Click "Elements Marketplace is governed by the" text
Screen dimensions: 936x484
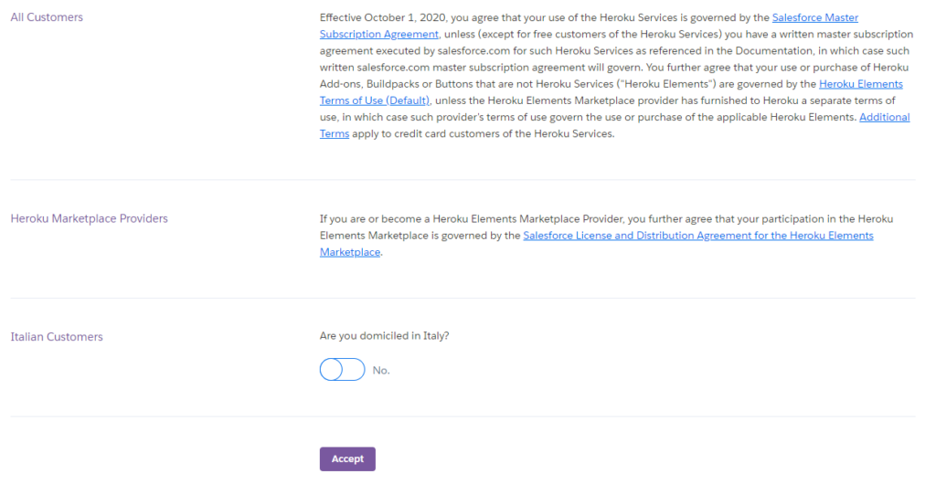tap(420, 236)
